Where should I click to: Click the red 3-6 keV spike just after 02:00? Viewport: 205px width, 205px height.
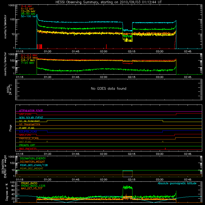[x=106, y=47]
